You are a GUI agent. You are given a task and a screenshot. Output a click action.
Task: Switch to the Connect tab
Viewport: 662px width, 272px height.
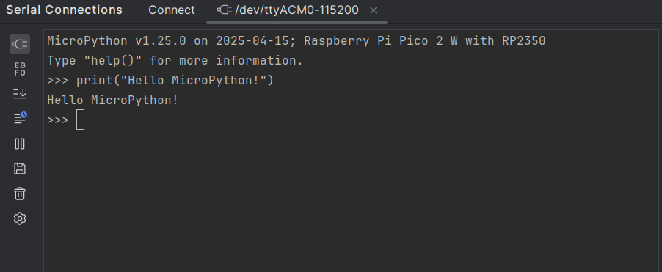172,10
